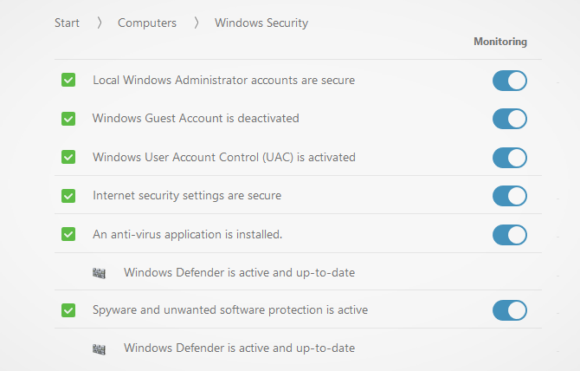Toggle monitoring for Local Windows Administrator accounts
The height and width of the screenshot is (371, 580).
[x=510, y=81]
